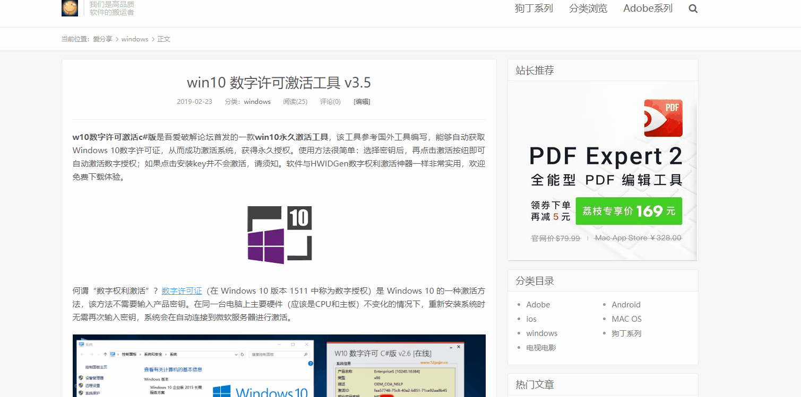801x397 pixels.
Task: Click the 荔枝专享价 169 元 green button
Action: point(628,211)
